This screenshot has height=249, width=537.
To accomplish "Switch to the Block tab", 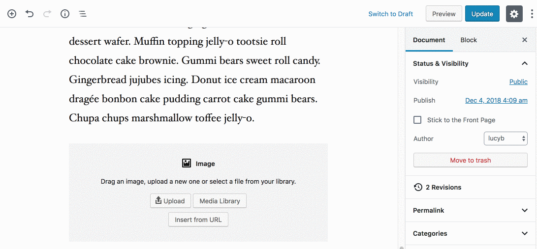I will [x=469, y=40].
